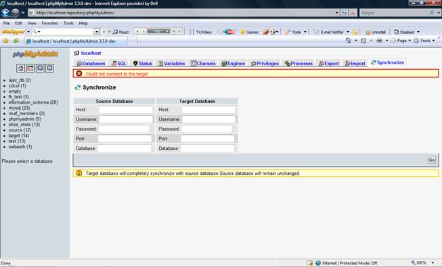442x267 pixels.
Task: Click the Source Database Host field
Action: pyautogui.click(x=126, y=110)
